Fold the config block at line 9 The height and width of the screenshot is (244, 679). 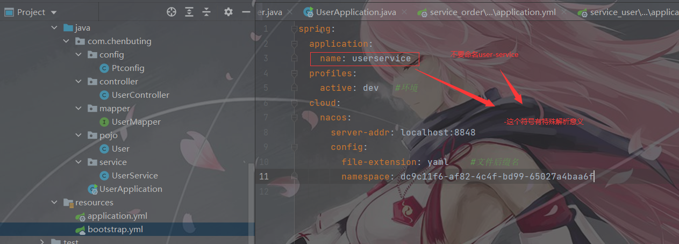294,147
